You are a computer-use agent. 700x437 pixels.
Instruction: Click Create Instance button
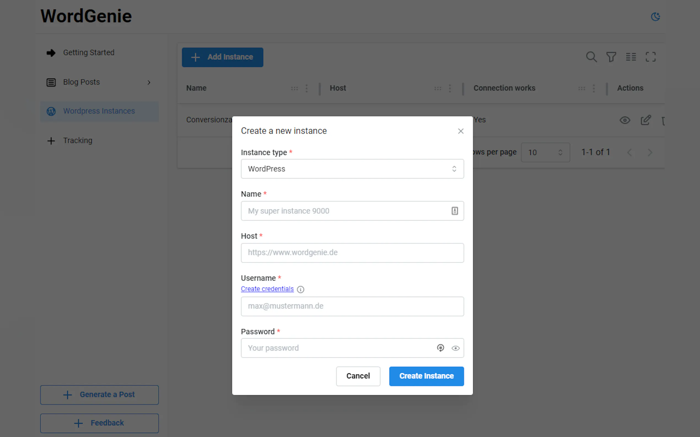pyautogui.click(x=426, y=376)
